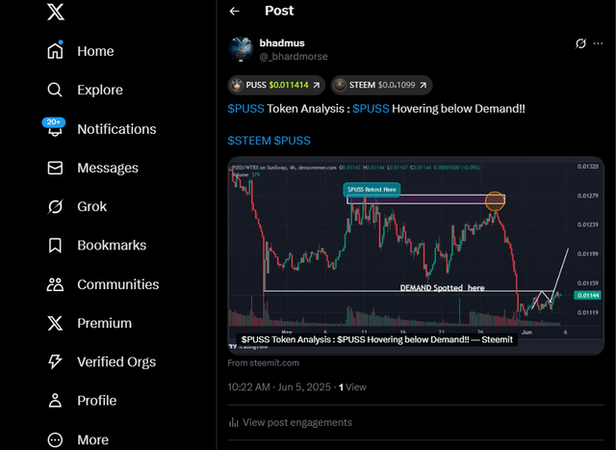Screen dimensions: 616x450
Task: Open the PUSS chart link preview
Action: coord(416,255)
